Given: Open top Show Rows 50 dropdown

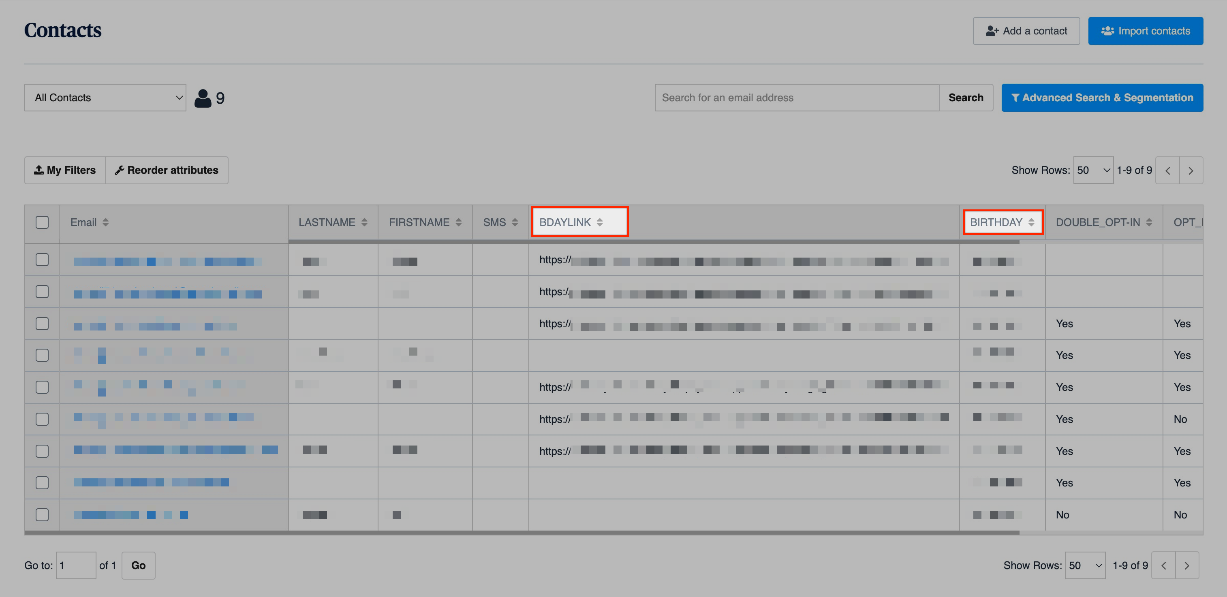Looking at the screenshot, I should click(1093, 171).
